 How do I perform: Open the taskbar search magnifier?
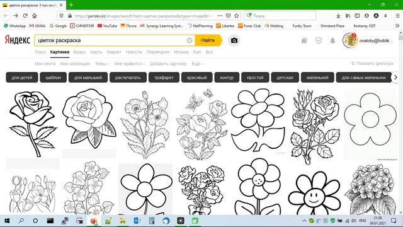click(x=21, y=221)
